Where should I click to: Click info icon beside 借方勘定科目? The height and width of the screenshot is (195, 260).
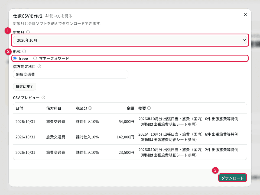39,66
